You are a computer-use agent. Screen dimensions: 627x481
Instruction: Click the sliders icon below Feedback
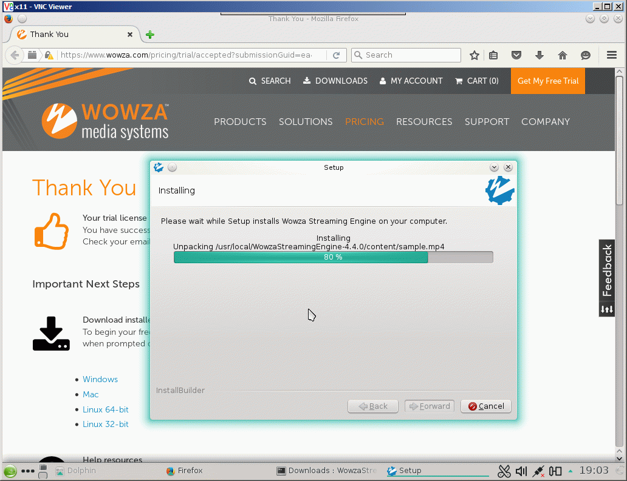606,309
